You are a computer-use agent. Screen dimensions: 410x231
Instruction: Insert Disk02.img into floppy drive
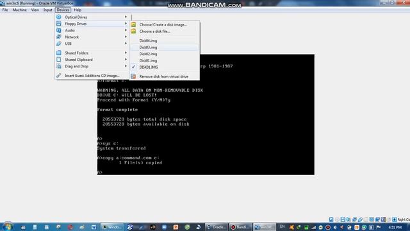pyautogui.click(x=165, y=54)
